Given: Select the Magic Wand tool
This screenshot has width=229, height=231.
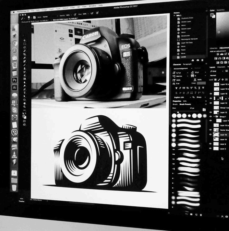Looking at the screenshot, I should click(x=25, y=51).
